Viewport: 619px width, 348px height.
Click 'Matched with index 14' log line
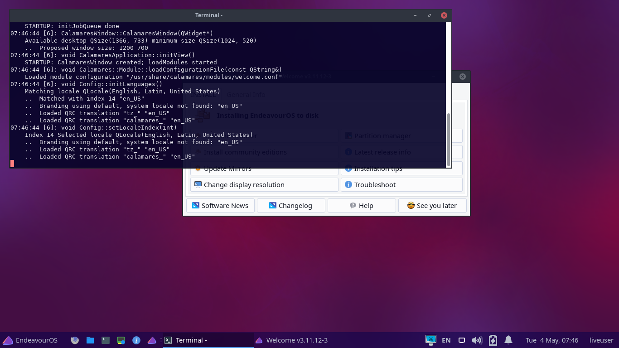[x=85, y=99]
